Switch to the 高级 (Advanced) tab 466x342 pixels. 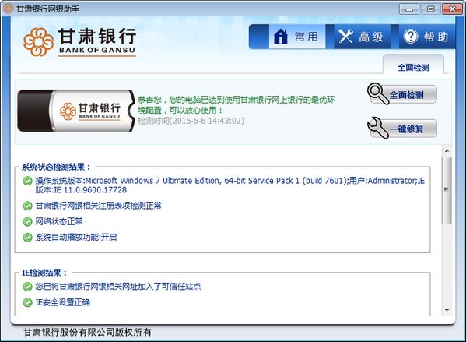(362, 37)
